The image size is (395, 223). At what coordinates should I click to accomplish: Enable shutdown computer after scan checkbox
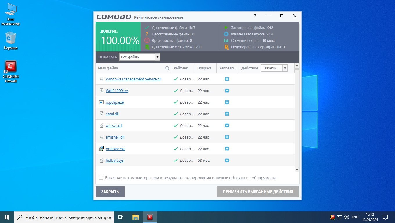101,178
